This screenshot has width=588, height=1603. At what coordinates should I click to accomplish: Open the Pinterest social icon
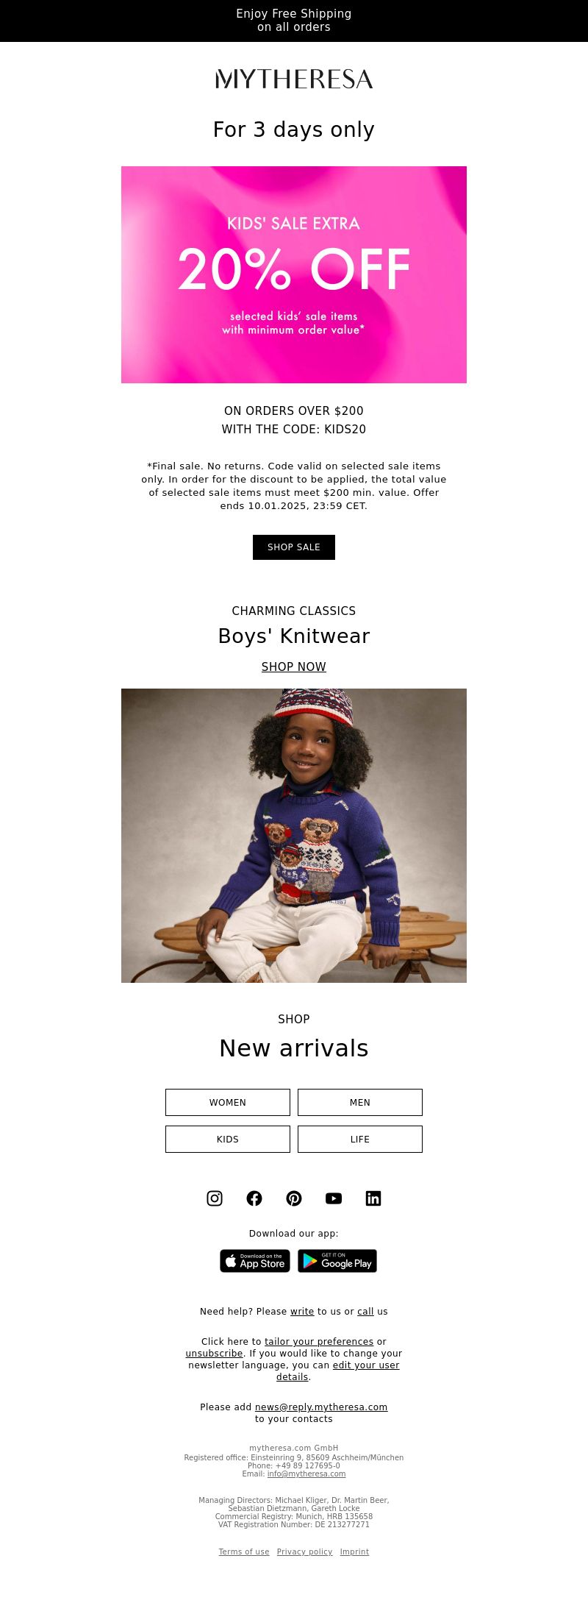pyautogui.click(x=294, y=1198)
